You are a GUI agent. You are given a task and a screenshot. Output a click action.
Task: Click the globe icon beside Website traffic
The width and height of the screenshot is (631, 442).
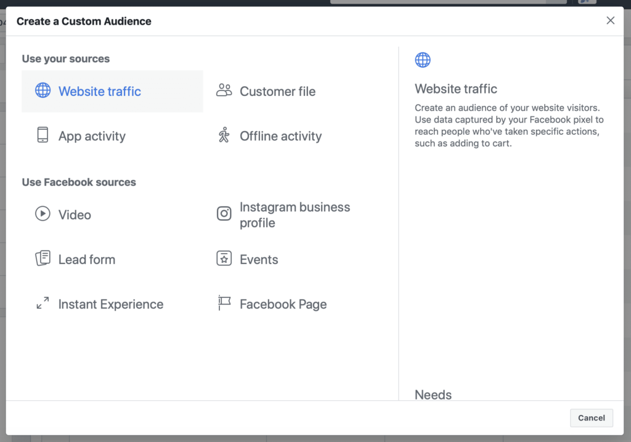pyautogui.click(x=43, y=91)
